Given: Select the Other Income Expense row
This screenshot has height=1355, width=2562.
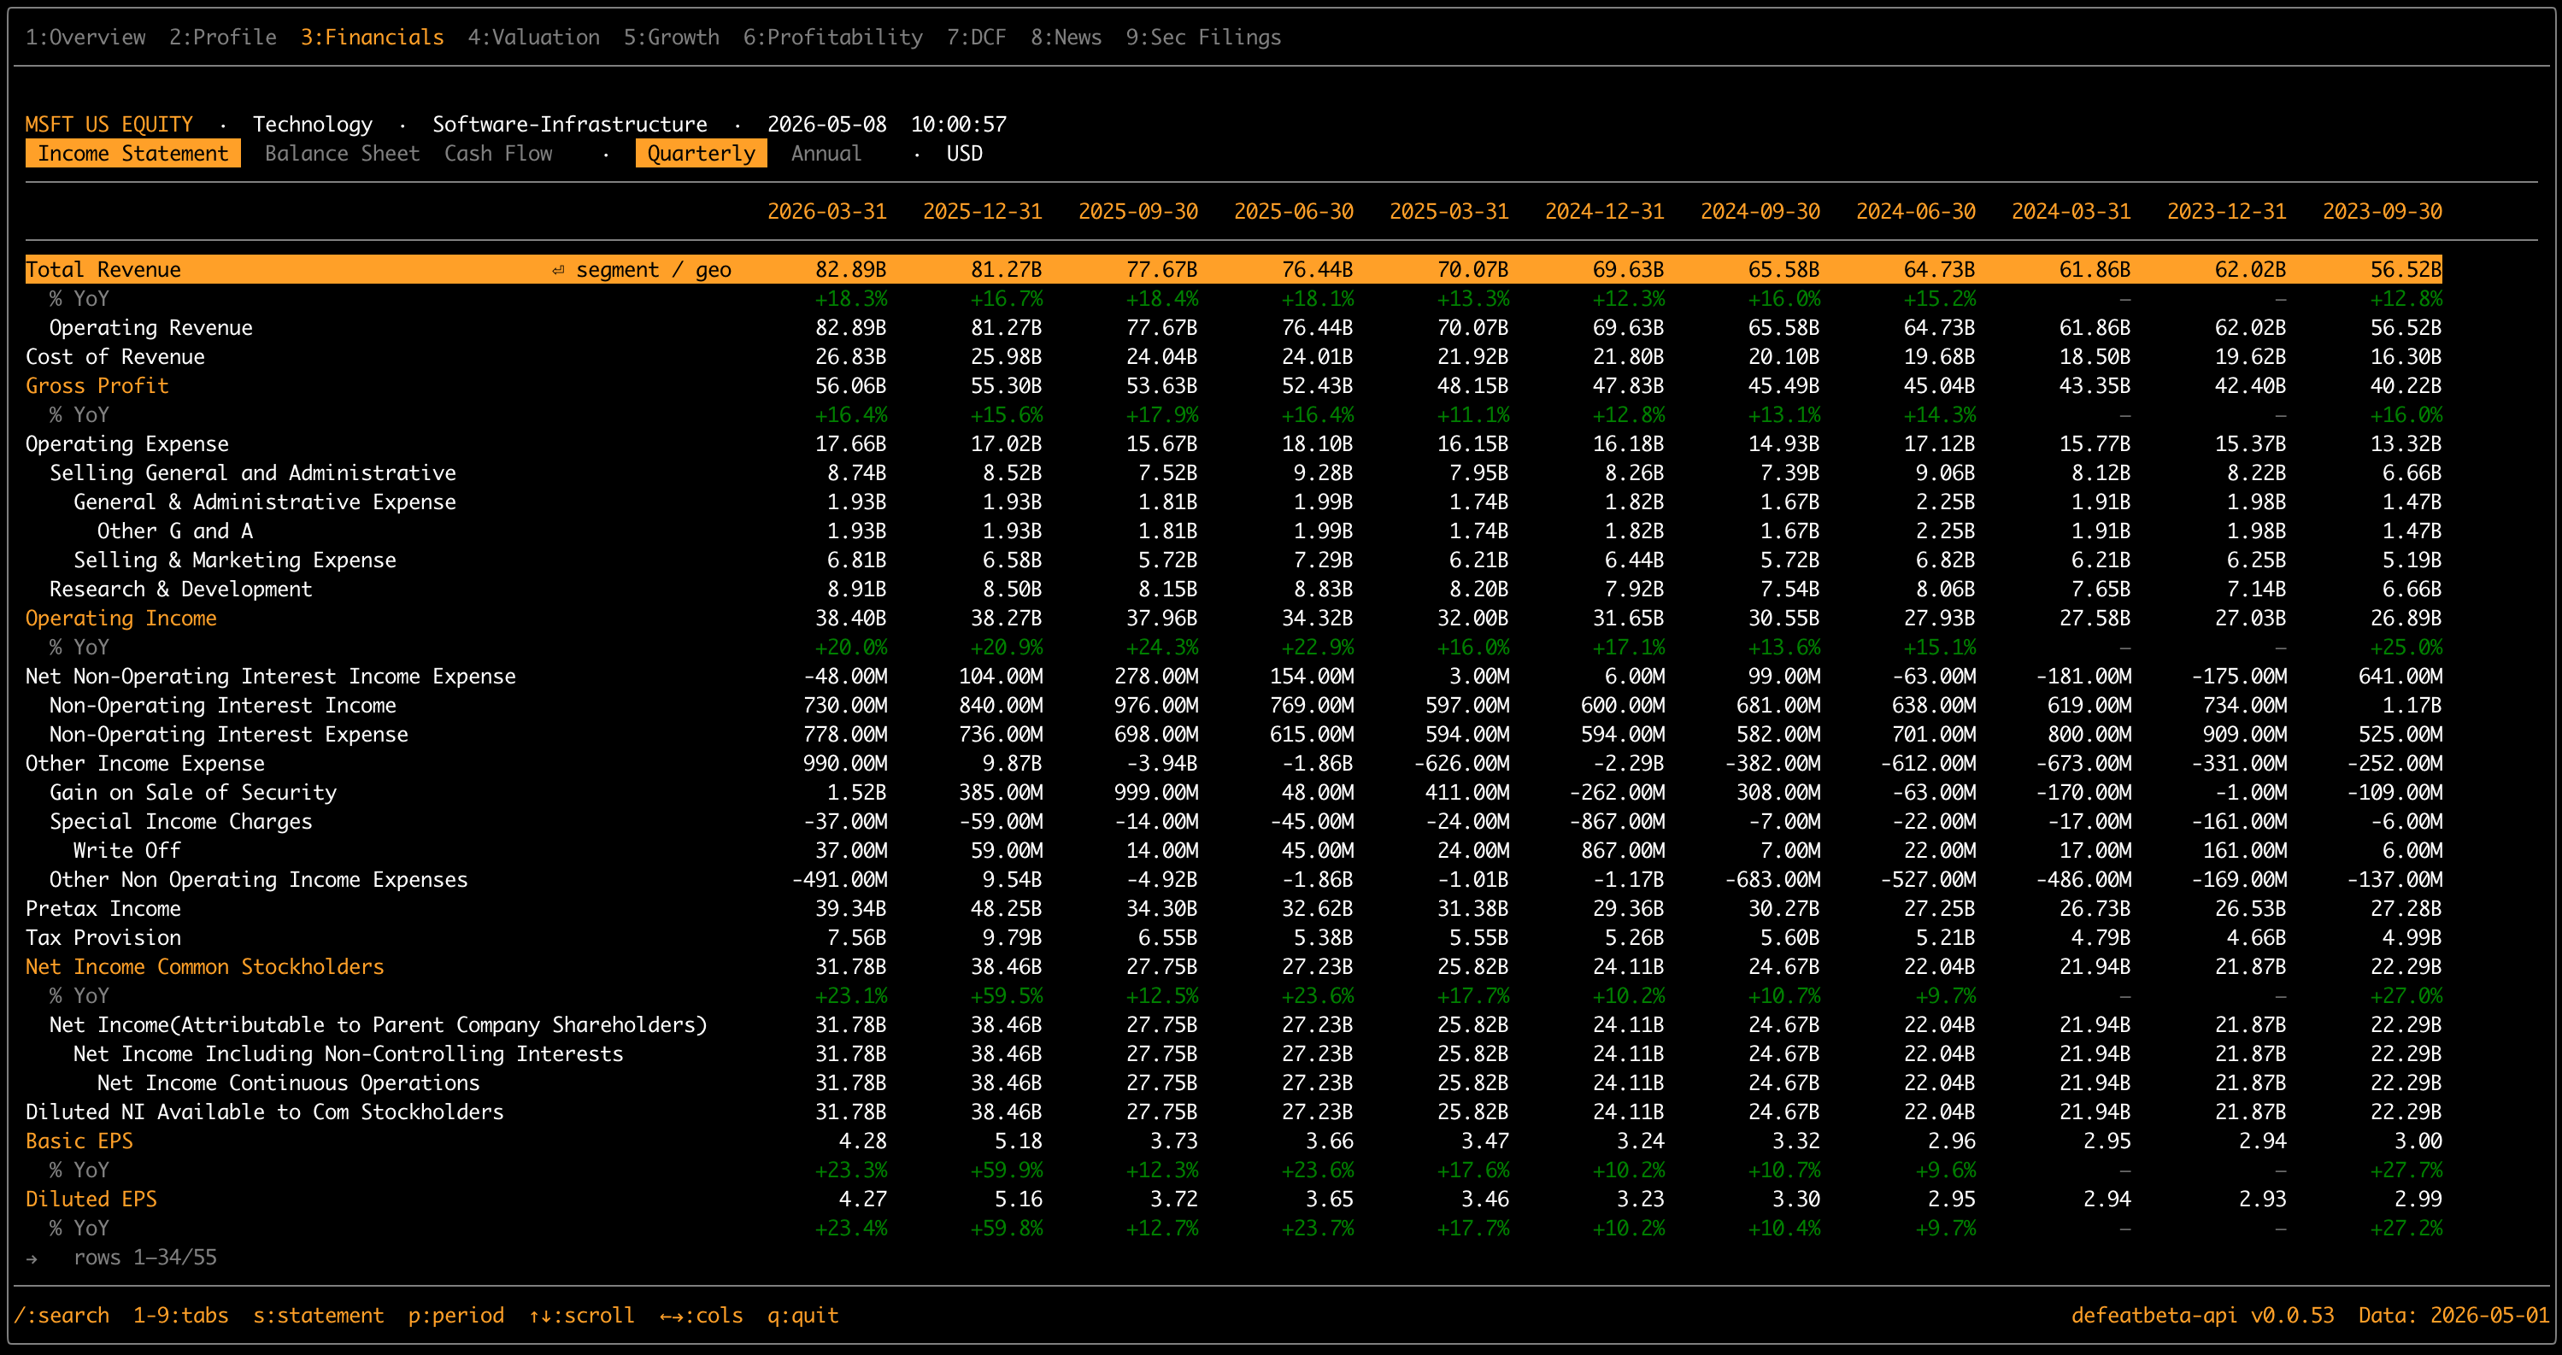Looking at the screenshot, I should click(145, 762).
